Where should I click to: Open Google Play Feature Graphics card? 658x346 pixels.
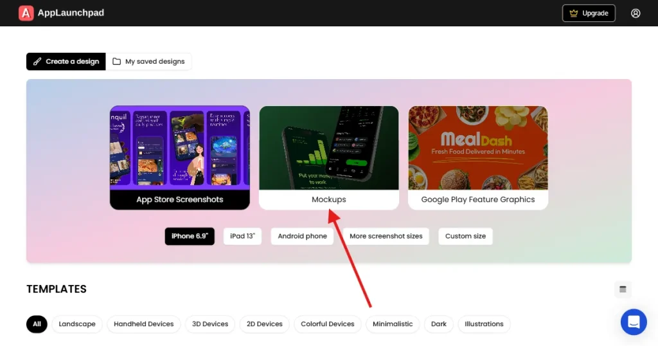[478, 158]
